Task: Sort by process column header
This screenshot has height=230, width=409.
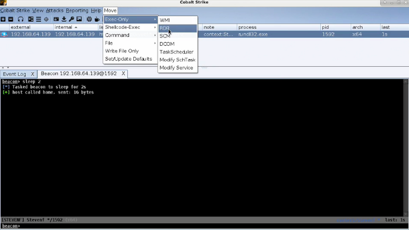Action: [x=279, y=27]
